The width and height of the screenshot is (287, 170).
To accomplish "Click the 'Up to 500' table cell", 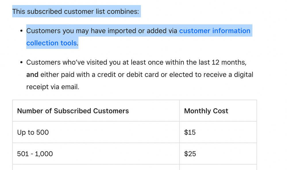I will pyautogui.click(x=33, y=132).
